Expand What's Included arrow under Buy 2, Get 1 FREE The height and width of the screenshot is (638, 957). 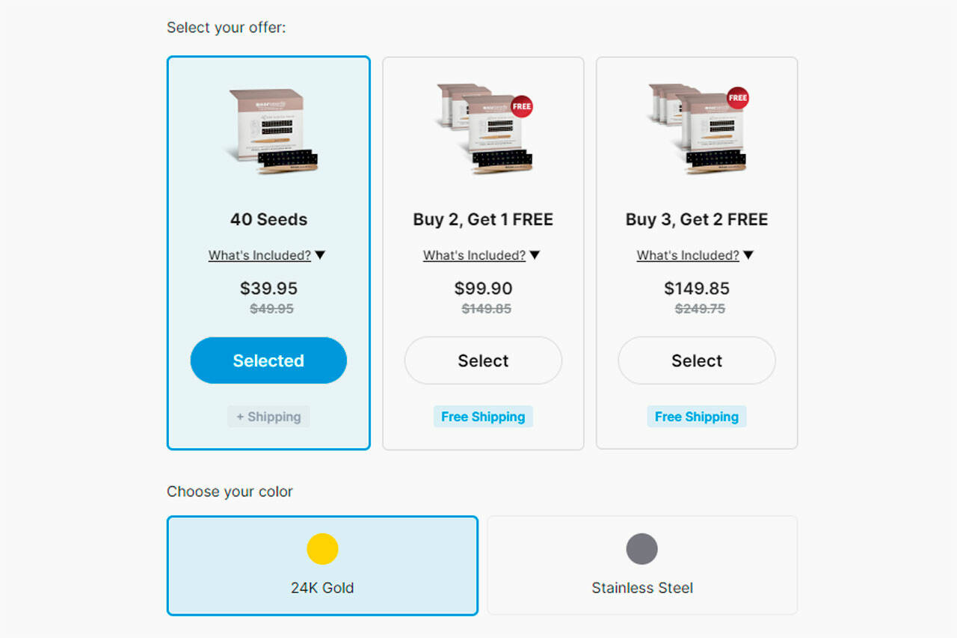[535, 255]
